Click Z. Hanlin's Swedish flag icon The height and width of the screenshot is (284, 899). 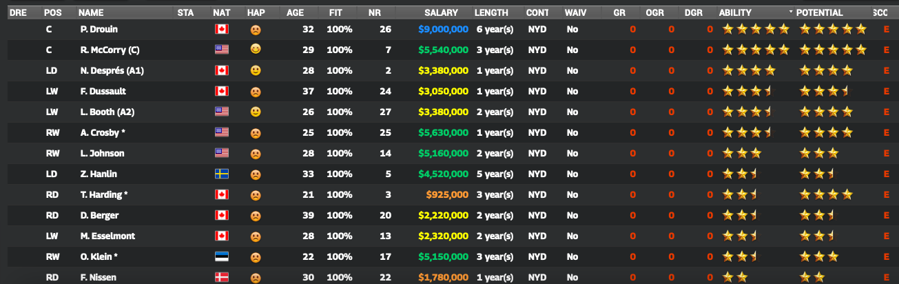click(x=221, y=174)
